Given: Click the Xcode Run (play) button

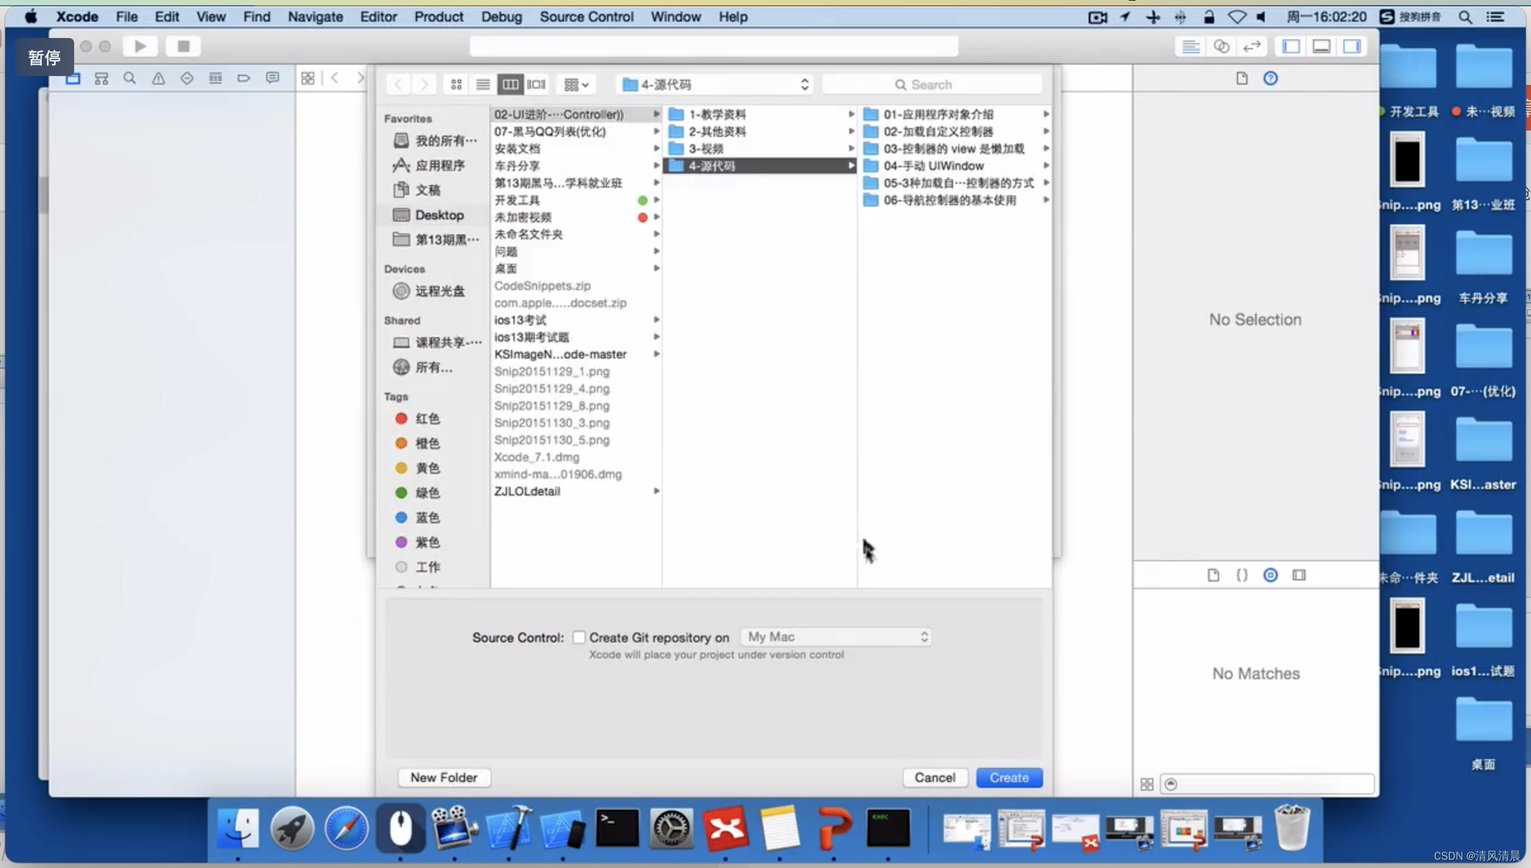Looking at the screenshot, I should 141,46.
